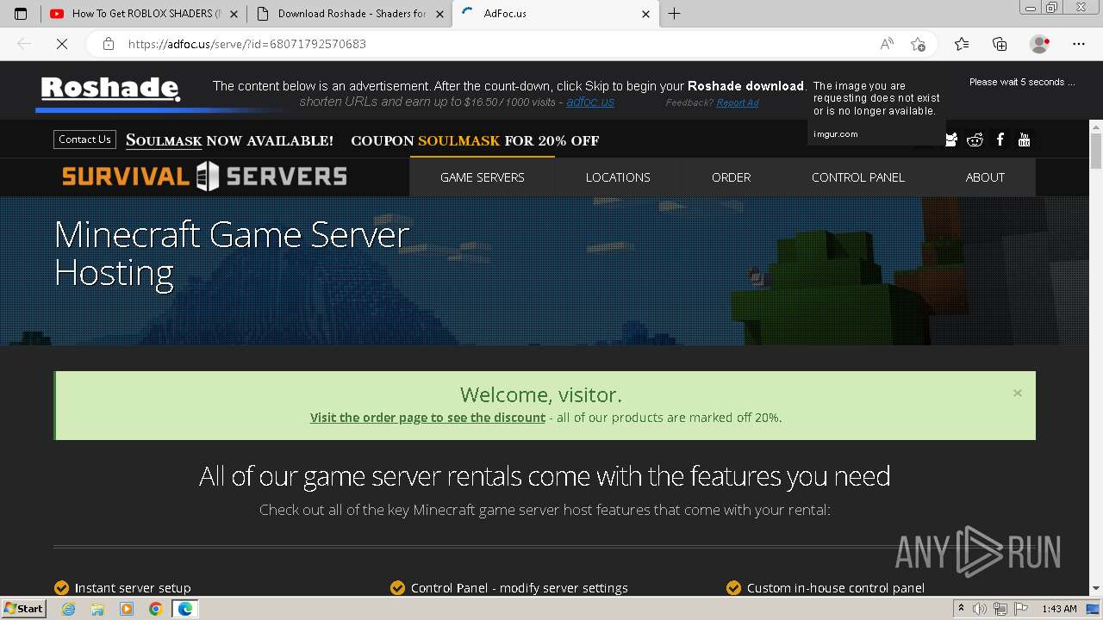
Task: Open the browser profile avatar
Action: click(1040, 44)
